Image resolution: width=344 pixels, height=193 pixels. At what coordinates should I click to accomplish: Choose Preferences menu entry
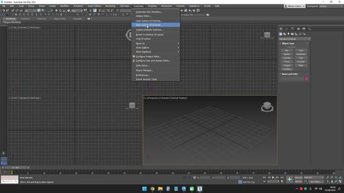pos(156,75)
